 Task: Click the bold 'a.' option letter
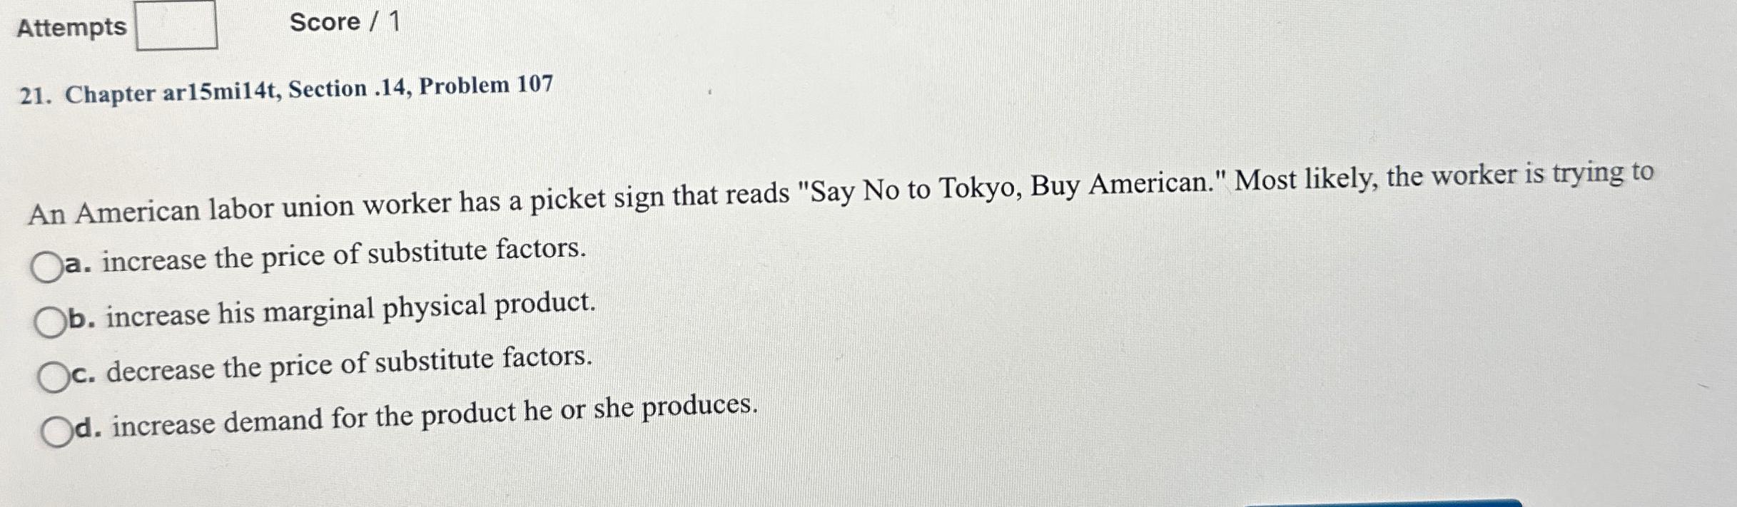point(78,264)
